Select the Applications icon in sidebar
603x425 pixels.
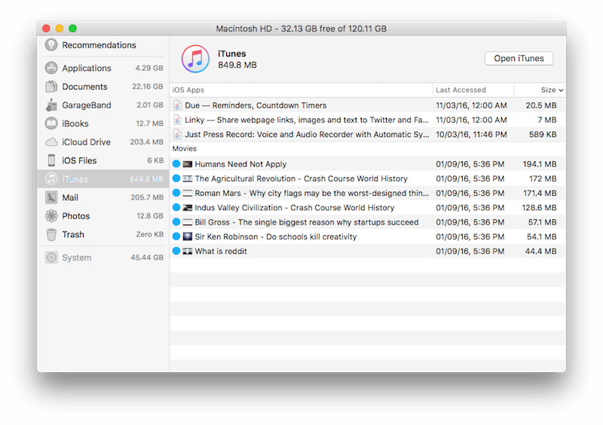[51, 68]
